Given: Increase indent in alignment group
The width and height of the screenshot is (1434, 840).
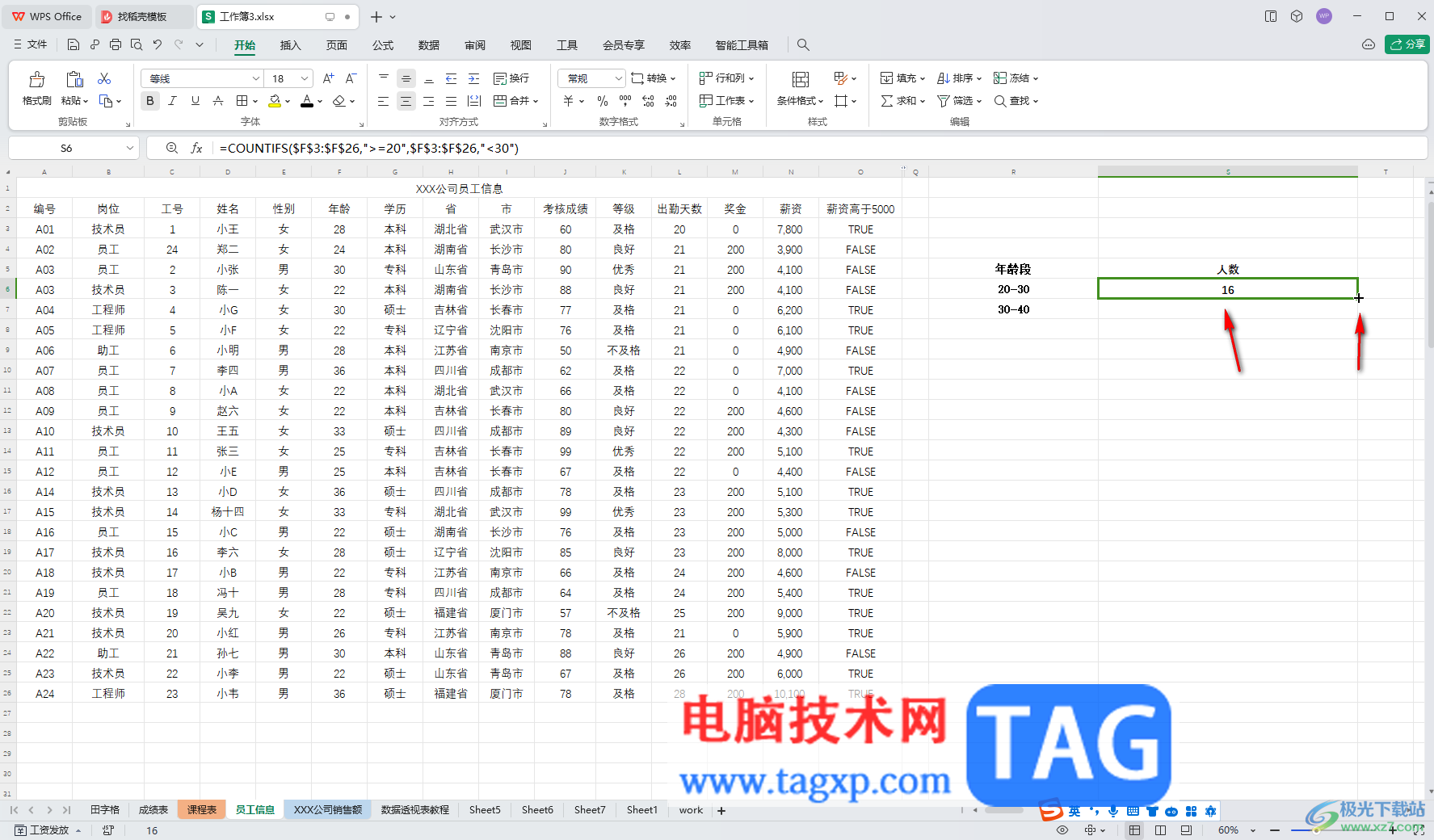Looking at the screenshot, I should coord(473,78).
